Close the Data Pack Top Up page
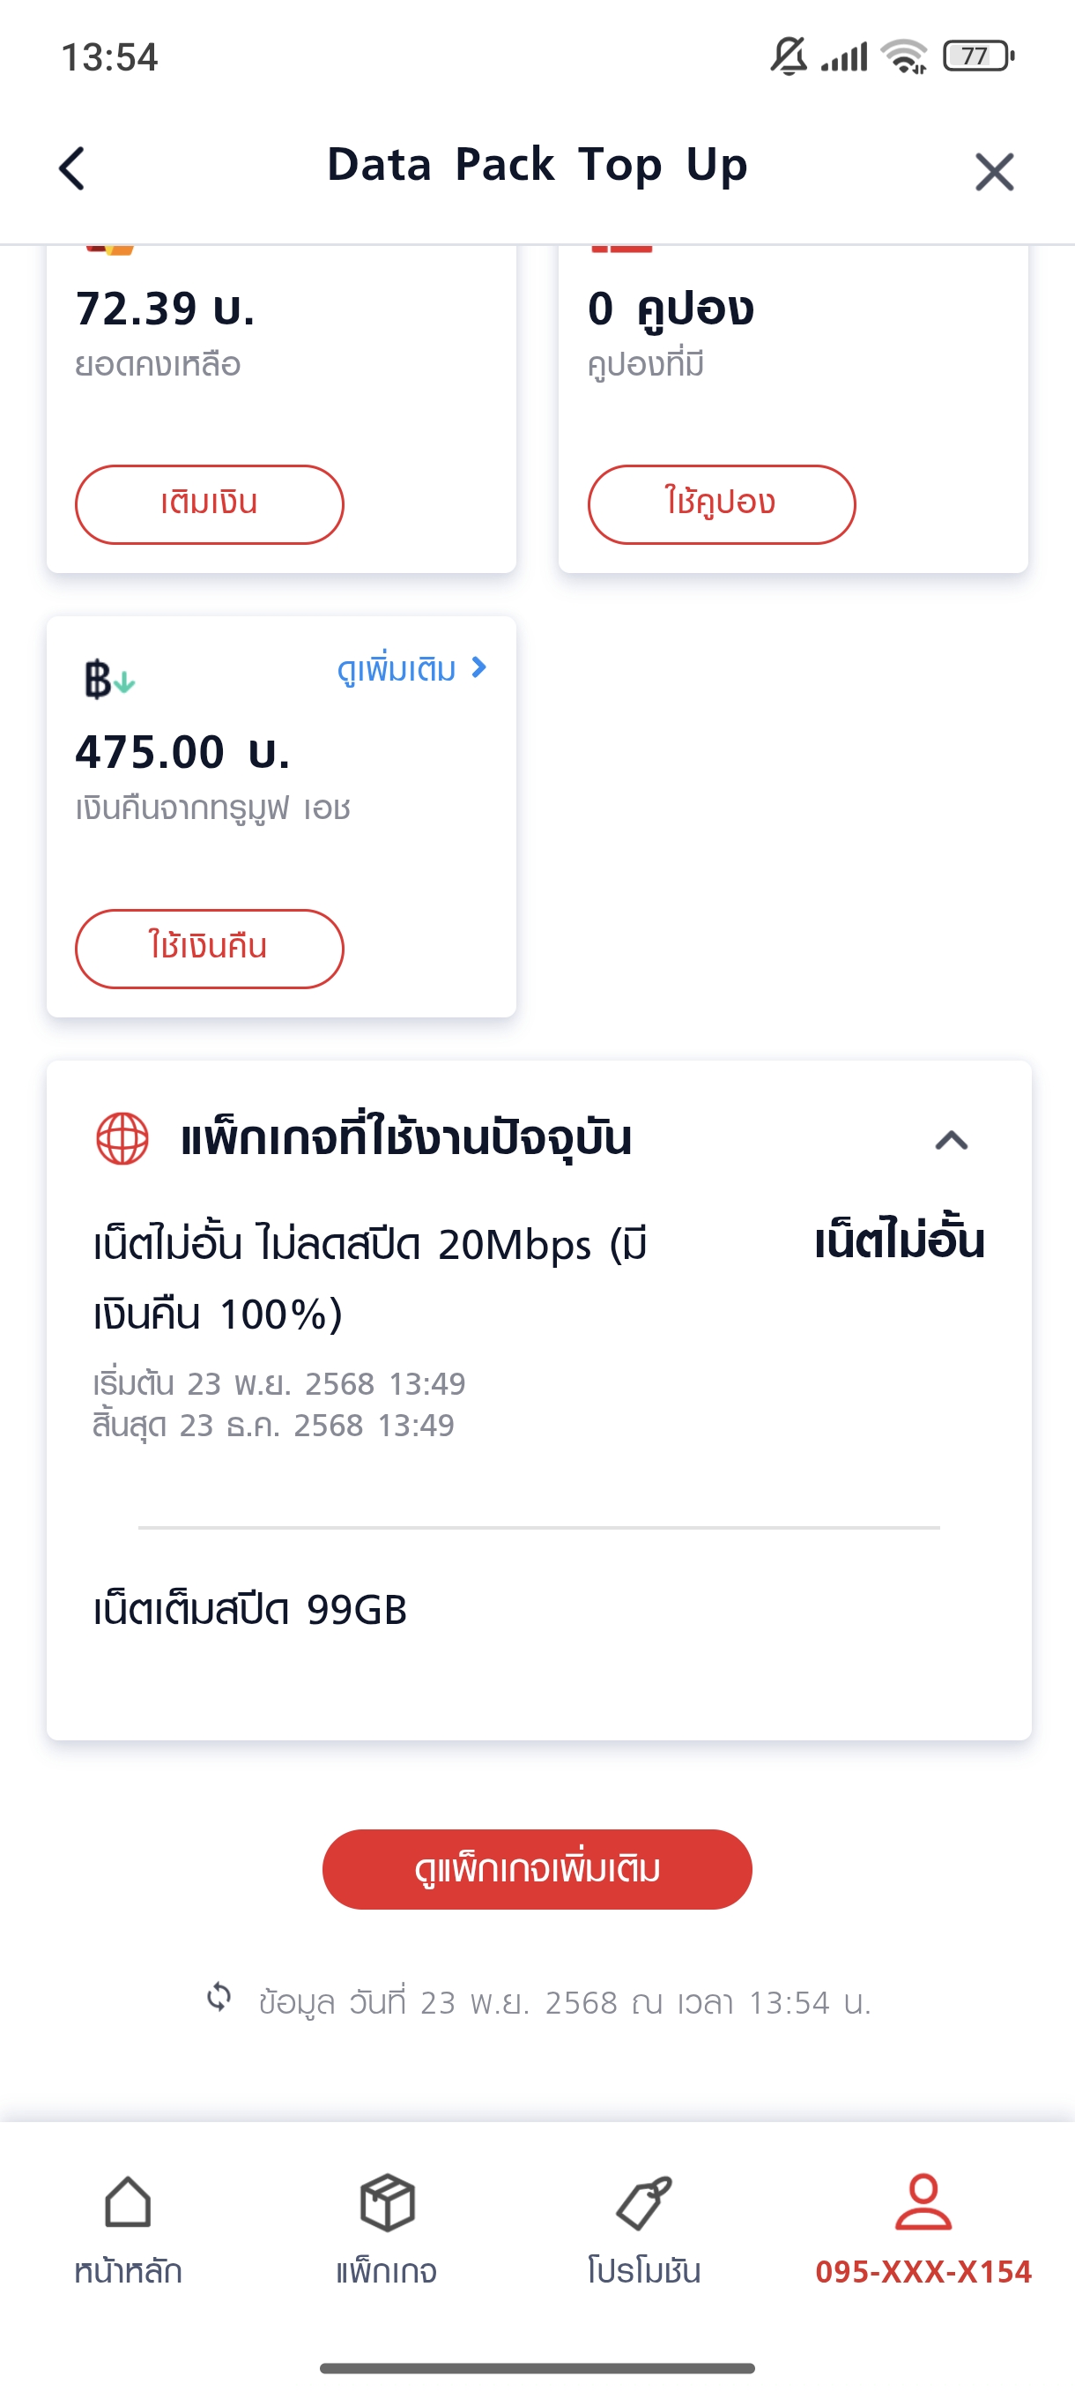This screenshot has width=1075, height=2391. (x=993, y=172)
